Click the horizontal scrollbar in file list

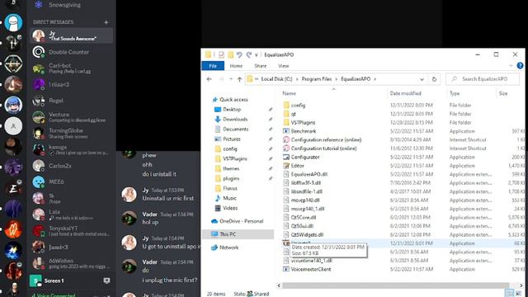click(x=395, y=285)
